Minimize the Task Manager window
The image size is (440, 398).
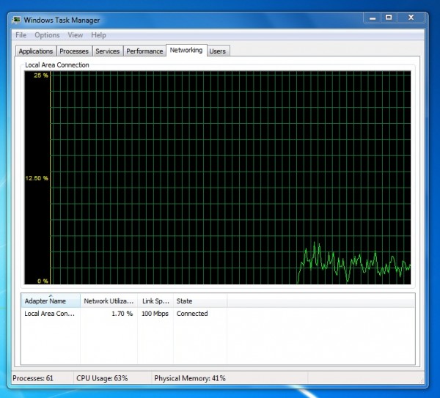pyautogui.click(x=373, y=18)
